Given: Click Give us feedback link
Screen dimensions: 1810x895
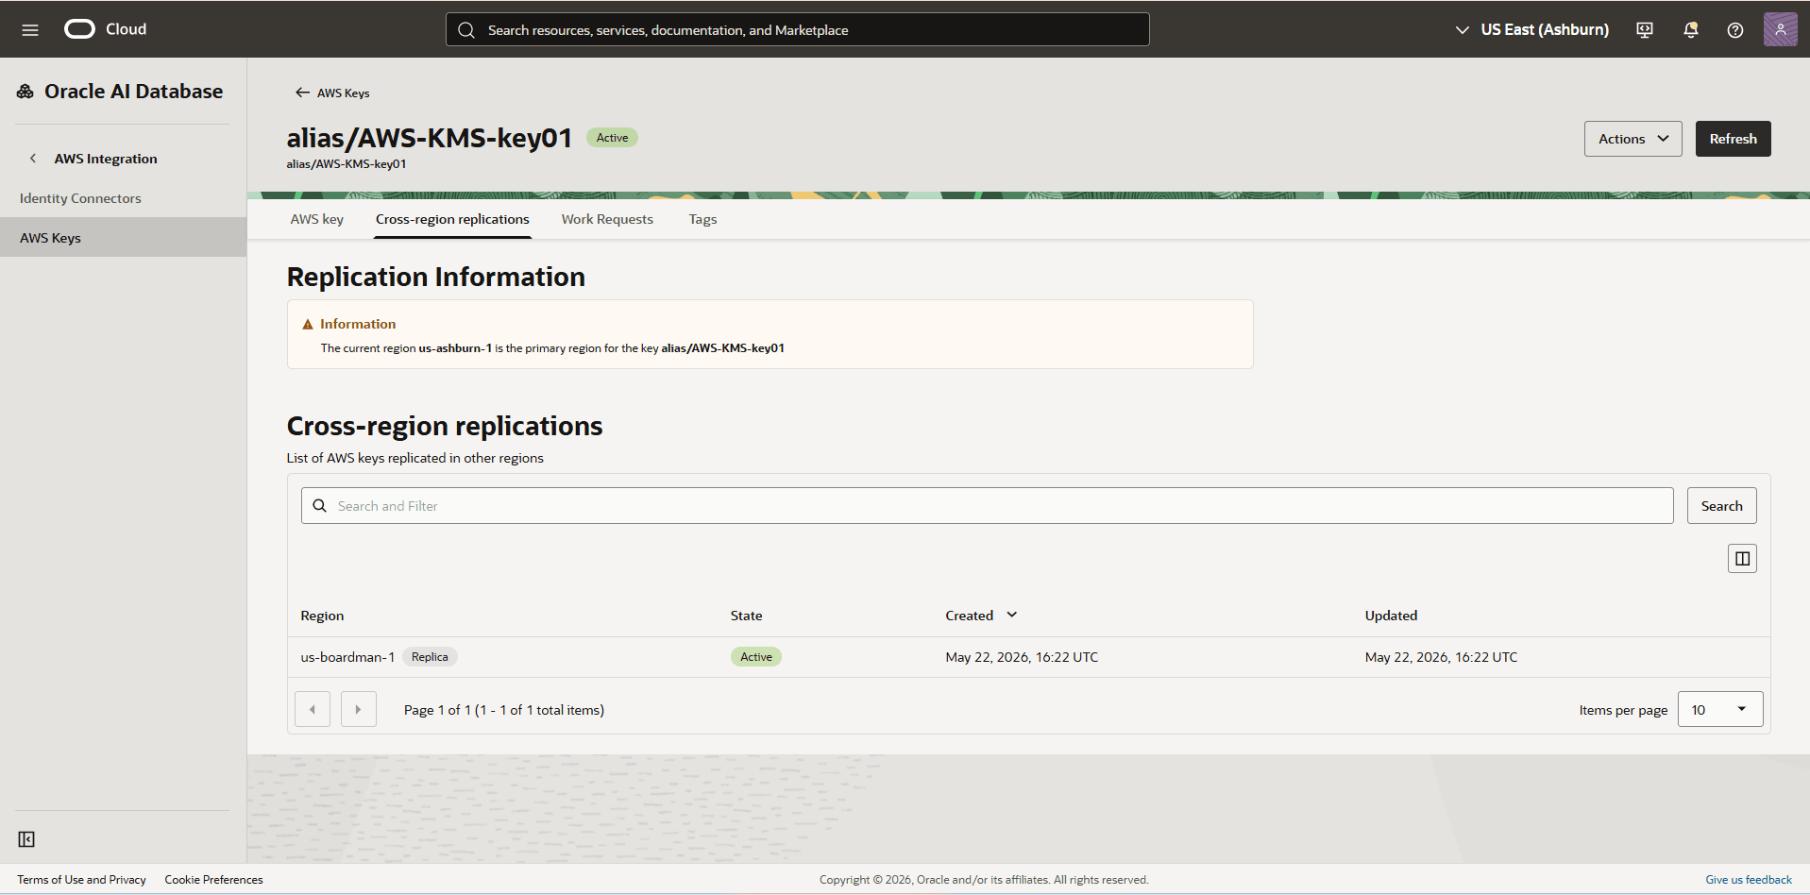Looking at the screenshot, I should 1748,880.
